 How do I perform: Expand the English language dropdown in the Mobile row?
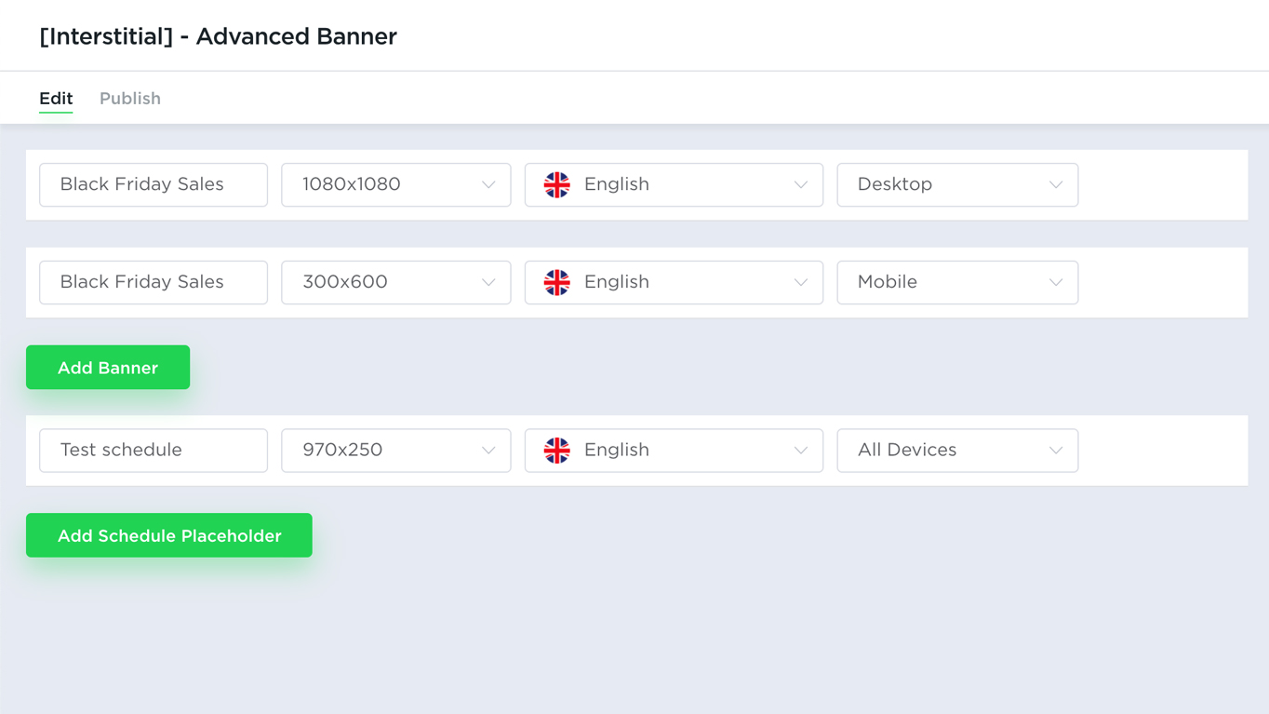click(674, 282)
